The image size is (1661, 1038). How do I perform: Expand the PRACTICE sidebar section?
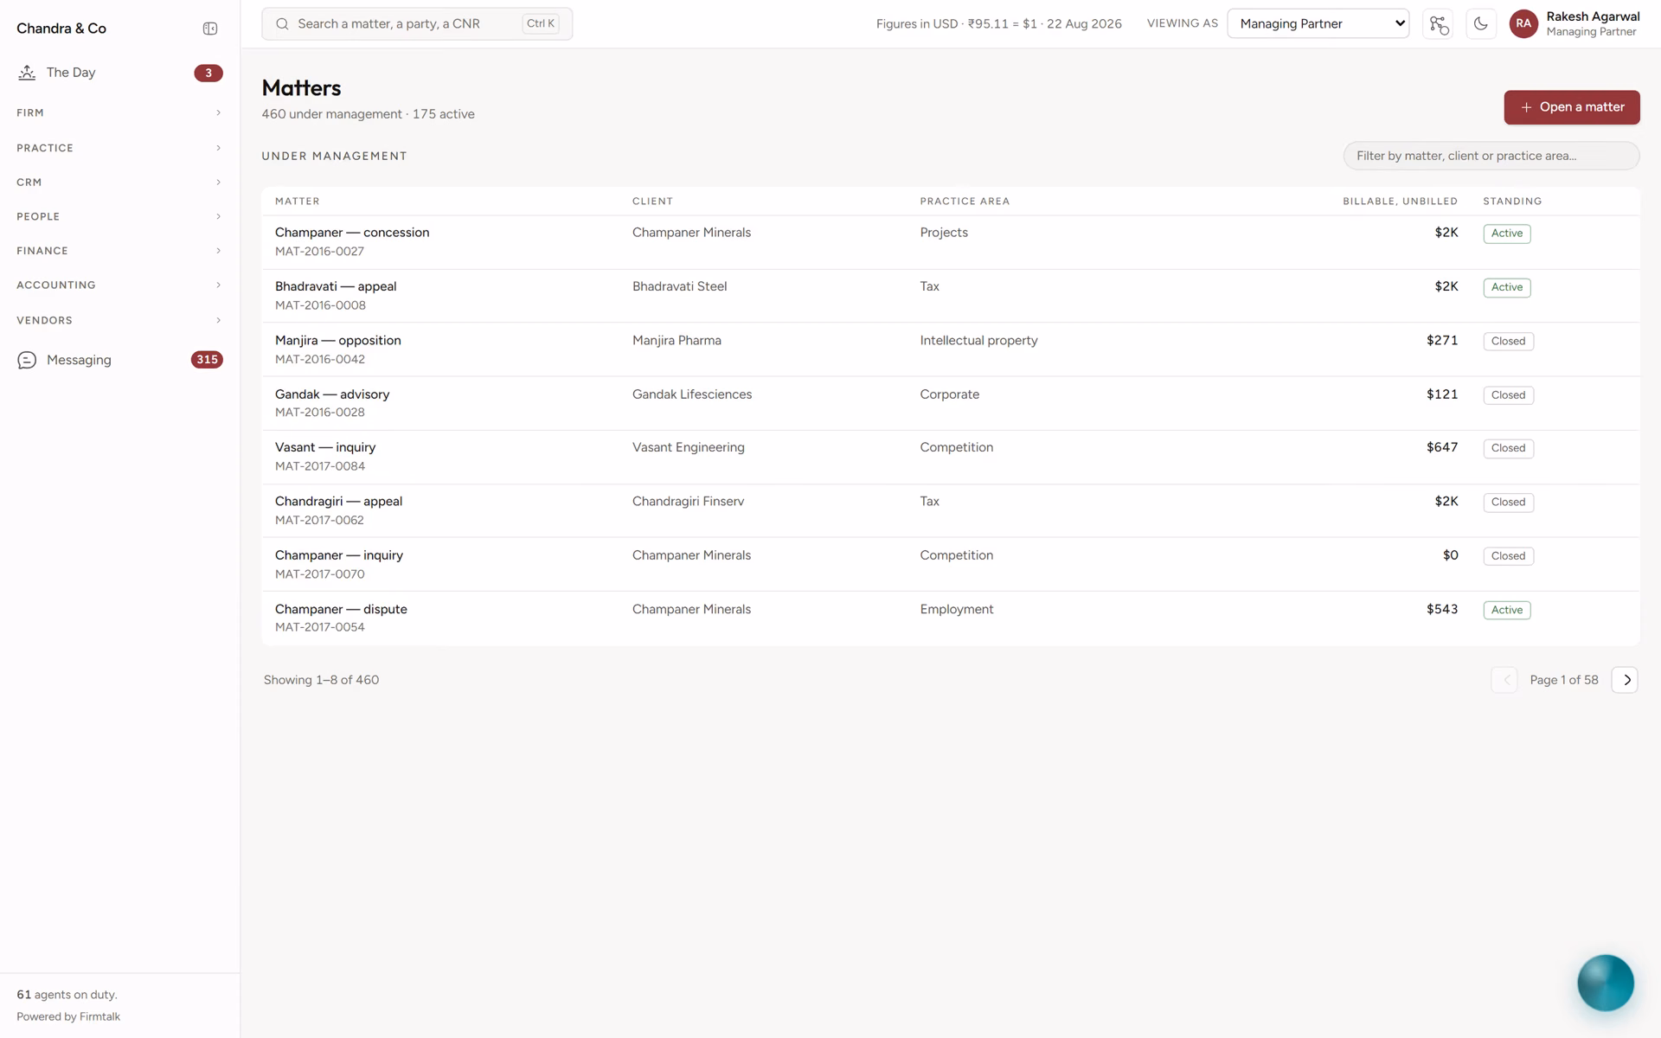119,148
